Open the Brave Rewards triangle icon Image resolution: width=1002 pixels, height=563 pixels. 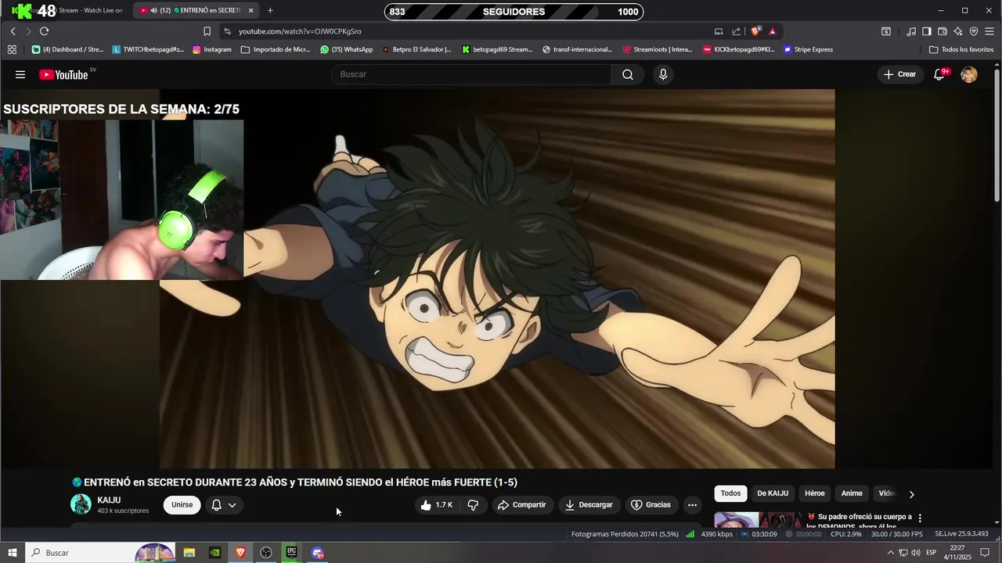tap(772, 31)
